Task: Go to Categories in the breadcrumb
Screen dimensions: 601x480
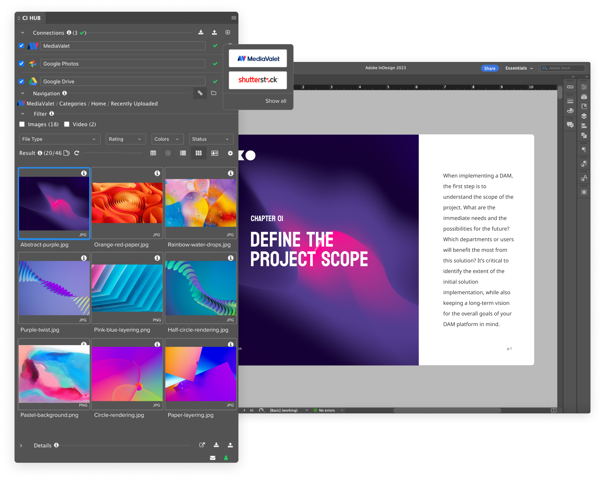Action: click(73, 104)
